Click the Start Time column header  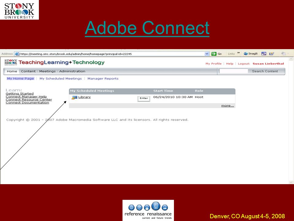(163, 91)
